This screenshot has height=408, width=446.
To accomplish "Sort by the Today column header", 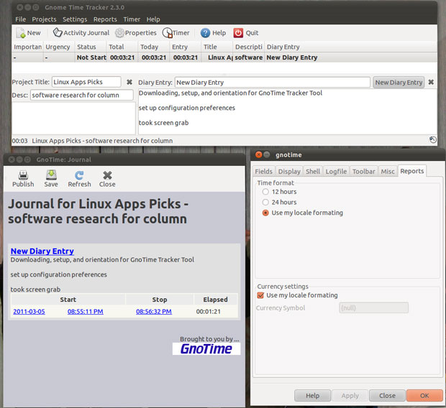I will (154, 47).
